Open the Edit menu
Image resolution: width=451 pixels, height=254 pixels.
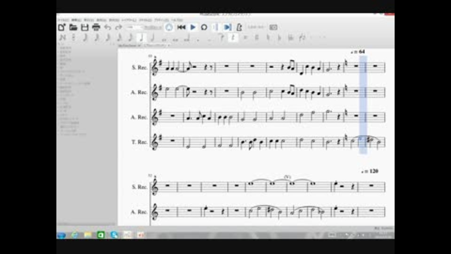[x=76, y=20]
